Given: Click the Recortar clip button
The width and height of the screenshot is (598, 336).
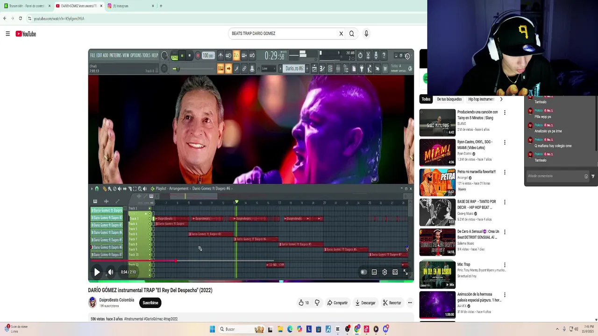Looking at the screenshot, I should coord(392,303).
